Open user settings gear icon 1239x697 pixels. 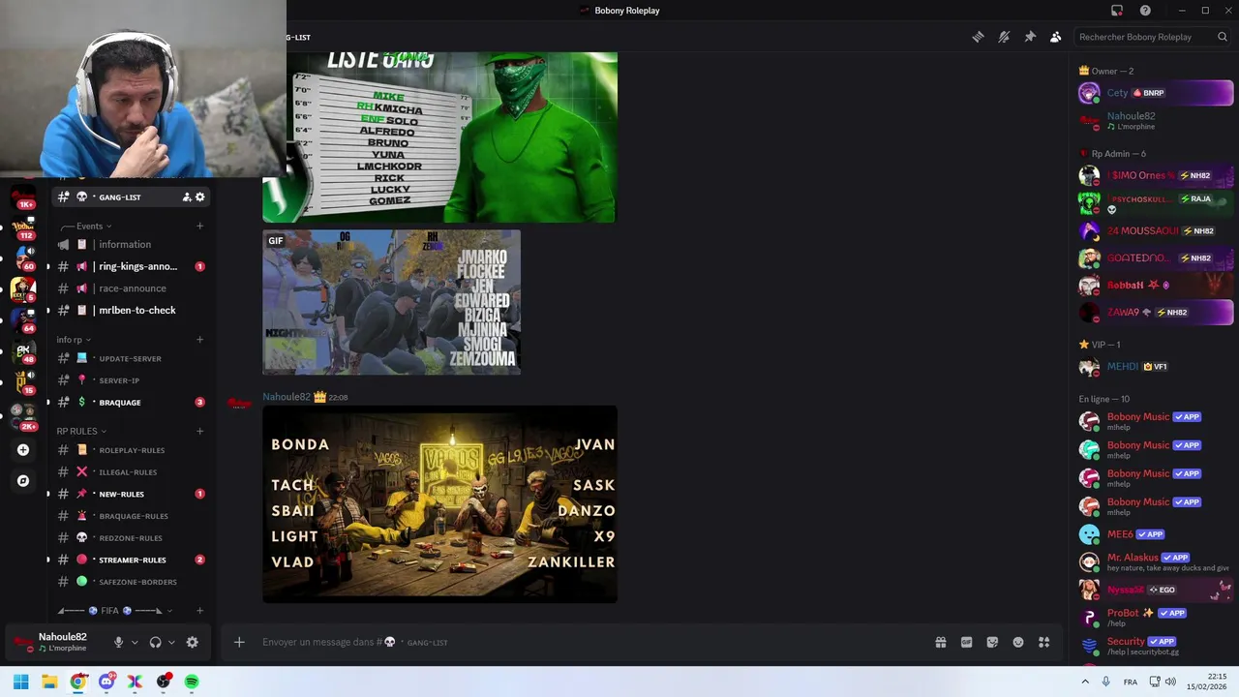click(192, 642)
